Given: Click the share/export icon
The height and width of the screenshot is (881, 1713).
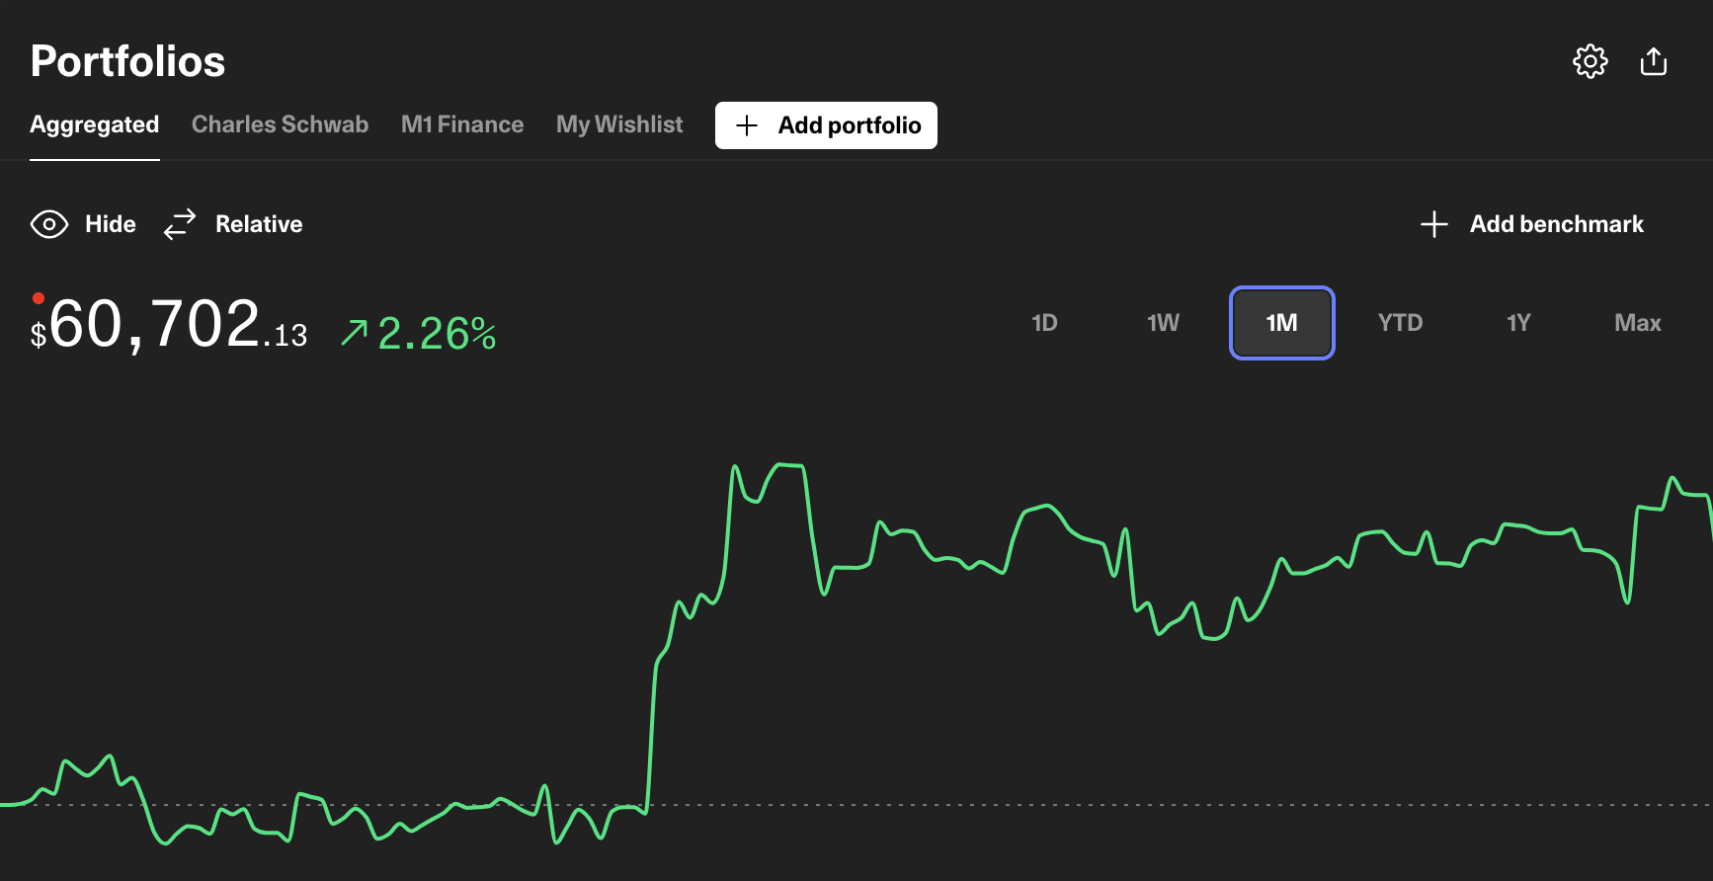Looking at the screenshot, I should pos(1653,61).
